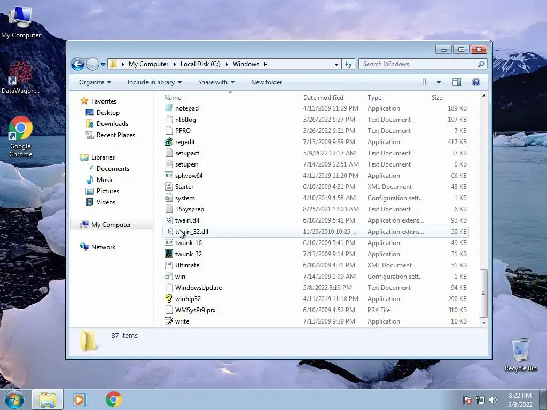Select the regedit application icon
Image resolution: width=547 pixels, height=410 pixels.
click(169, 142)
